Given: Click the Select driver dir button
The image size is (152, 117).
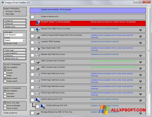Looking at the screenshot, I should pyautogui.click(x=15, y=58).
